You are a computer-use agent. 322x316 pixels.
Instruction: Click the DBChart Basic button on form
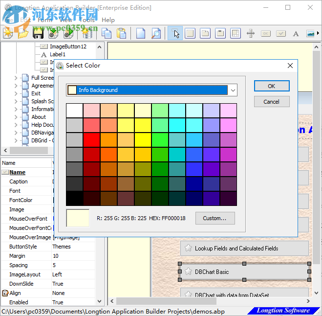pyautogui.click(x=244, y=272)
